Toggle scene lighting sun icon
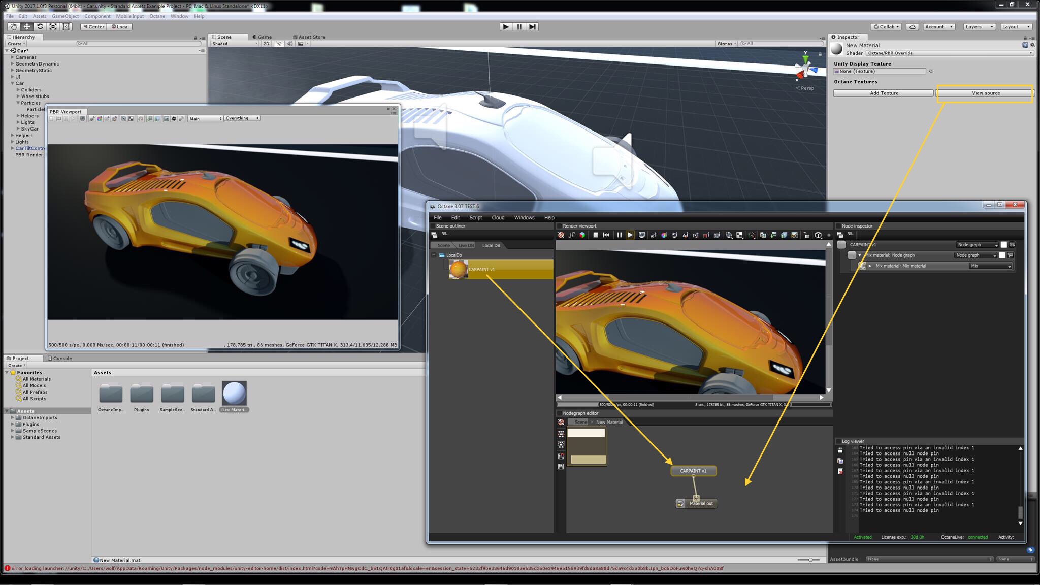 coord(279,44)
